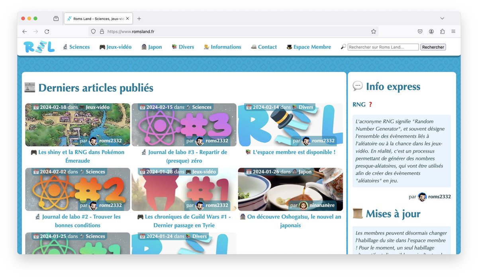Image resolution: width=478 pixels, height=277 pixels.
Task: Open the extensions puzzle icon
Action: point(443,31)
